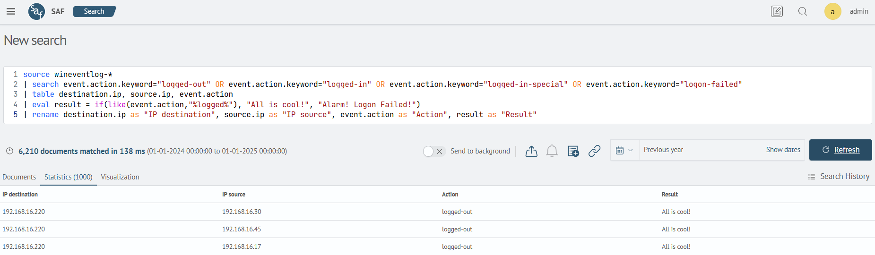The height and width of the screenshot is (255, 875).
Task: Click source IP 192.168.16.30 cell
Action: coord(242,212)
